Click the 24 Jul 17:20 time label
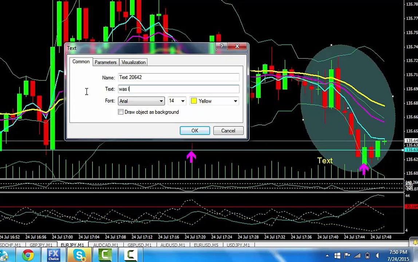The width and height of the screenshot is (418, 262). [x=195, y=237]
